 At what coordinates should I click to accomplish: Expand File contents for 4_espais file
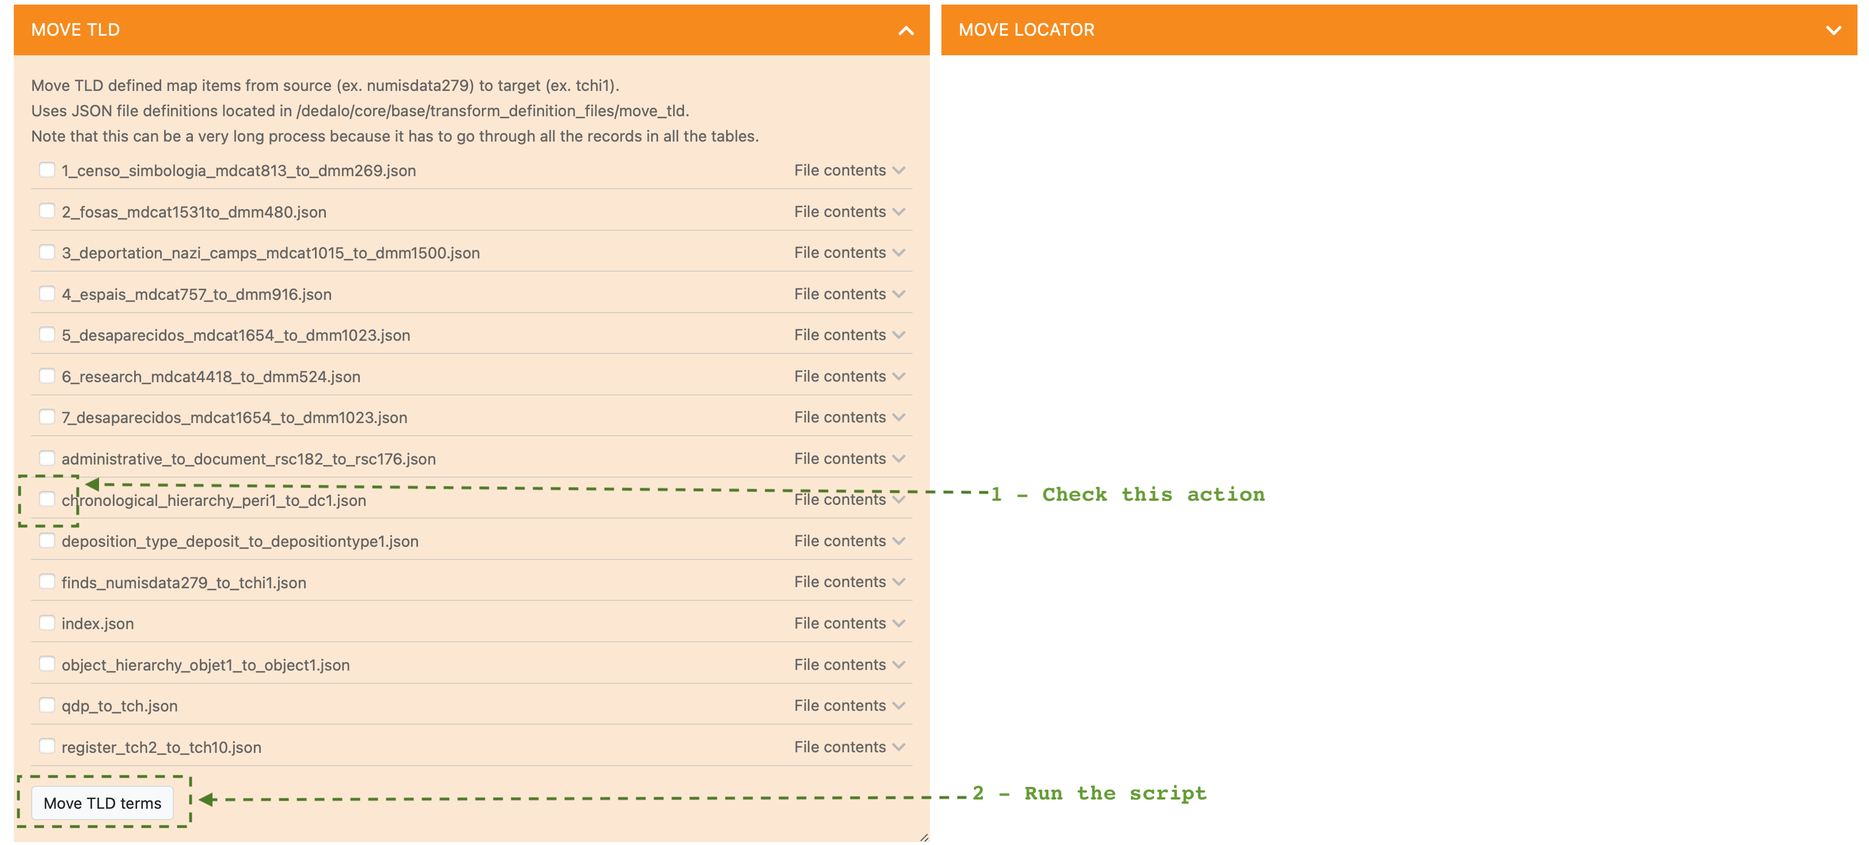850,294
